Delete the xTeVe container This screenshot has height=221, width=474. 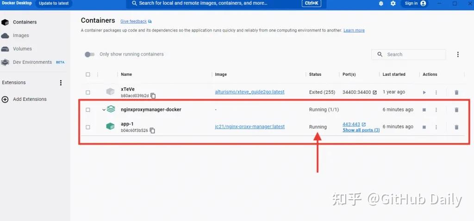(x=456, y=92)
